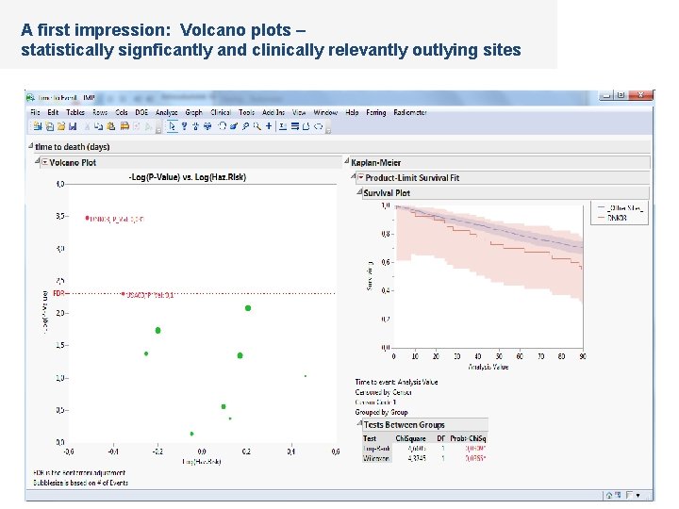Open the Rows menu
679x509 pixels.
[100, 112]
